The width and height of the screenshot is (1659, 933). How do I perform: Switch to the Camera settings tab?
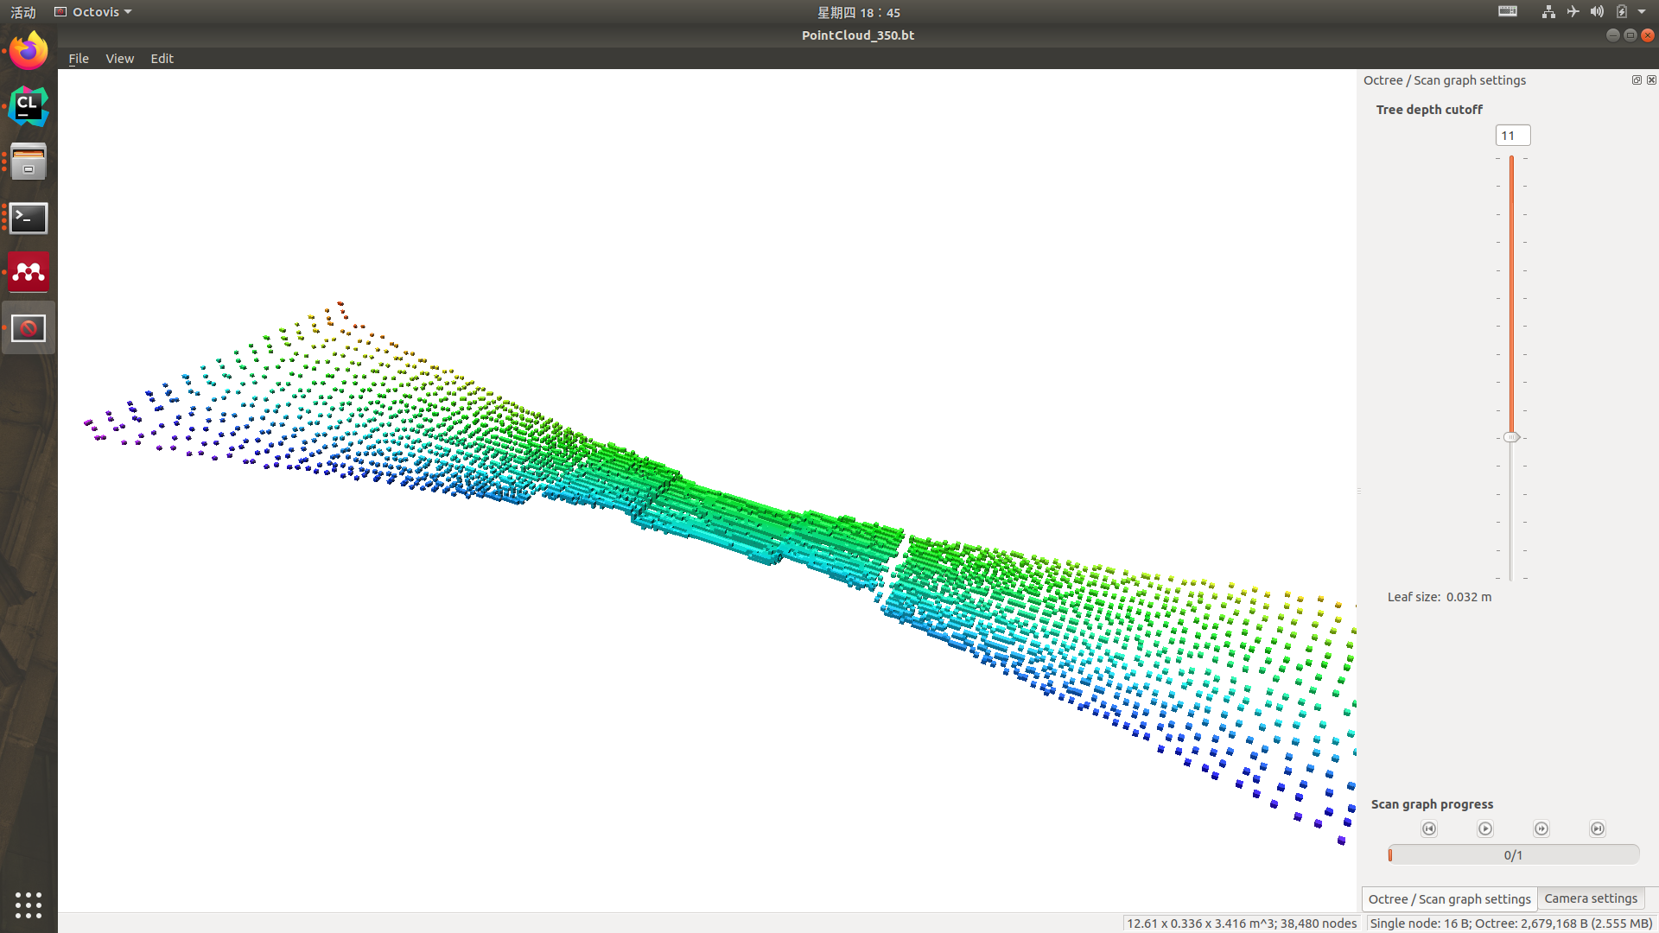click(1590, 898)
